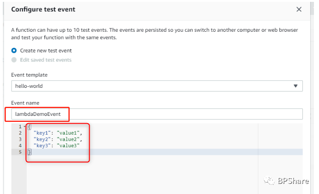The image size is (319, 194).
Task: Select the Create new test event option
Action: [x=14, y=51]
